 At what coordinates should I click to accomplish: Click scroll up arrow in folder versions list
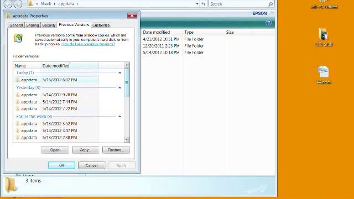pyautogui.click(x=127, y=65)
